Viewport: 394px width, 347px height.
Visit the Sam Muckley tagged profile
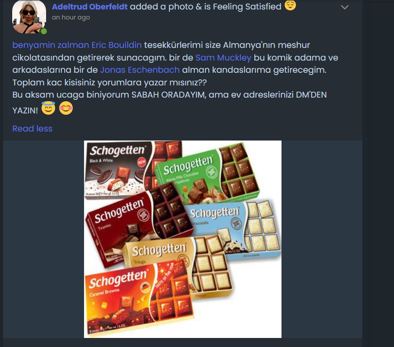[223, 57]
